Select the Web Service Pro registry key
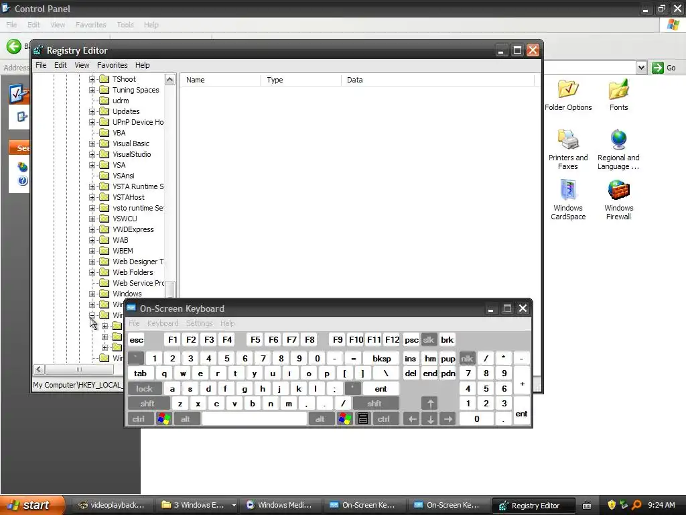 click(x=138, y=284)
